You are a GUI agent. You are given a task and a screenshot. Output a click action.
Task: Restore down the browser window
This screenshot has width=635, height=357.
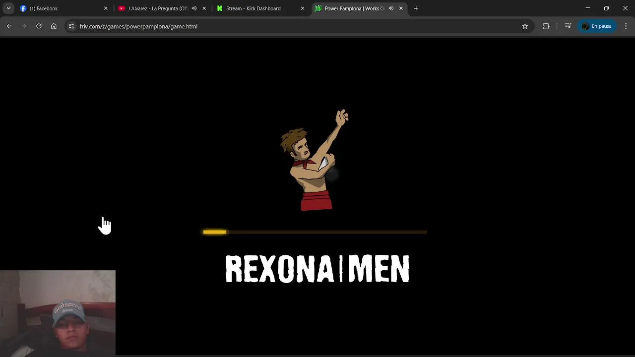(x=606, y=8)
